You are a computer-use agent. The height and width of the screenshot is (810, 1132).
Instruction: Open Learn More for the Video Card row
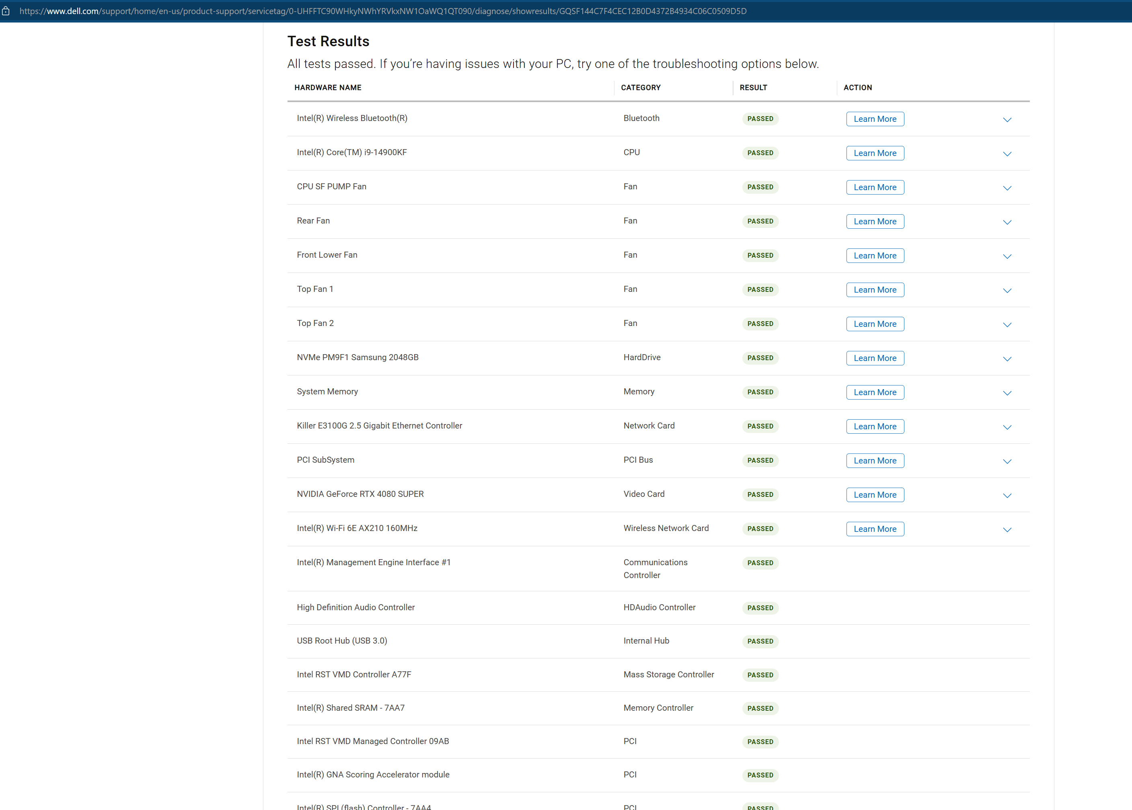click(875, 495)
